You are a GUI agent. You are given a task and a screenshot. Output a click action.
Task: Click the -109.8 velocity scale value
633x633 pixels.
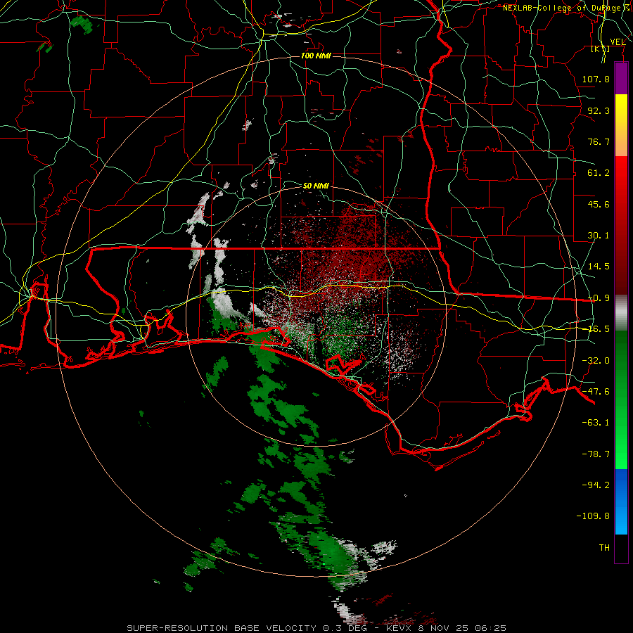pyautogui.click(x=594, y=516)
